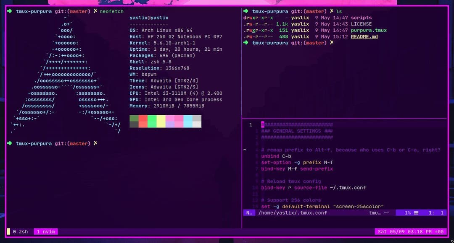The width and height of the screenshot is (454, 243).
Task: Switch to tmux window 1 nvim
Action: pyautogui.click(x=46, y=232)
